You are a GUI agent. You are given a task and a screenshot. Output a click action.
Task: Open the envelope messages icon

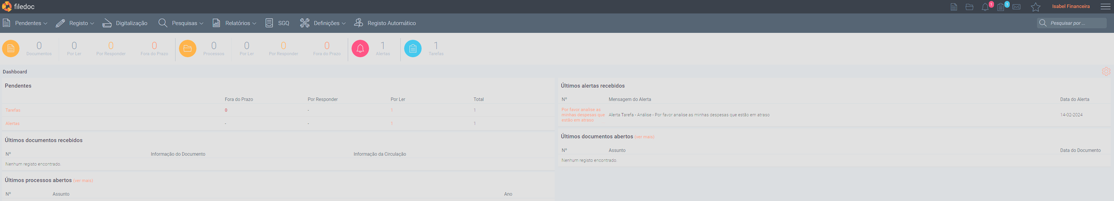1017,7
